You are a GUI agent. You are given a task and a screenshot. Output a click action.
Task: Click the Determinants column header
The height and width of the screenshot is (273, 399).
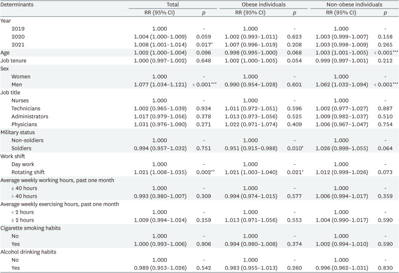click(x=17, y=4)
